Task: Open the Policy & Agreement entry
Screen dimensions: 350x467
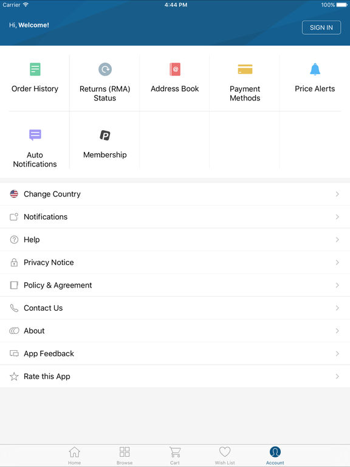Action: (x=175, y=285)
